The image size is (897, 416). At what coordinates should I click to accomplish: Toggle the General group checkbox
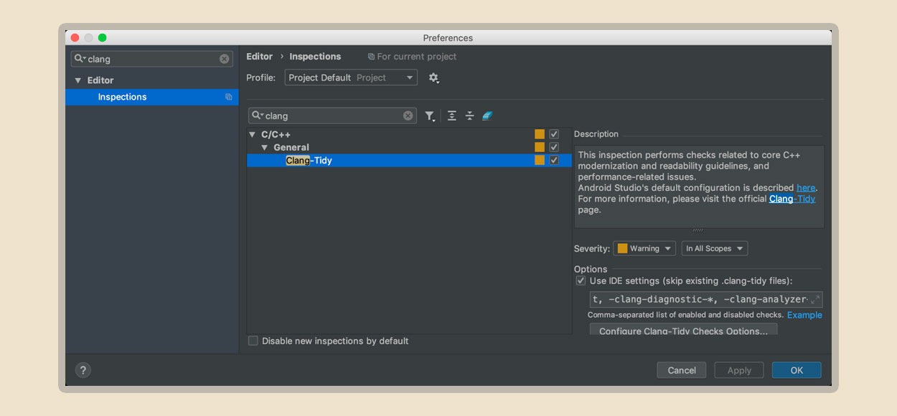[554, 147]
